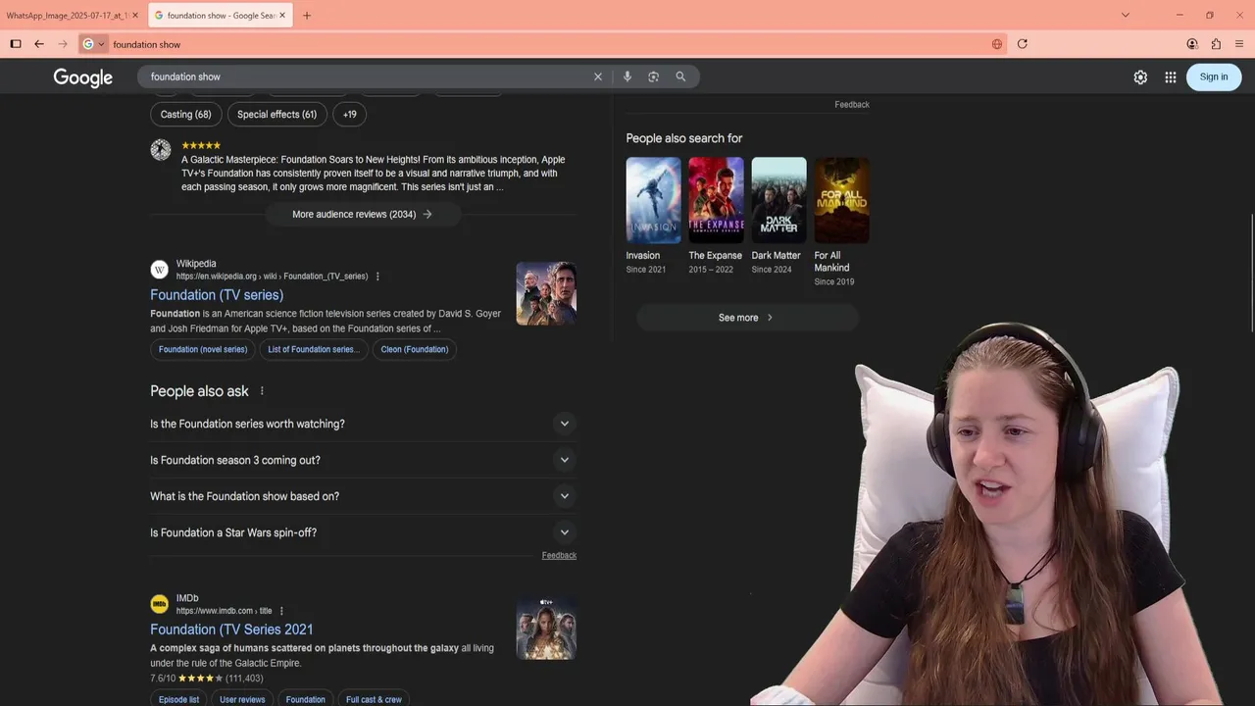Open Google quick settings gear
This screenshot has height=706, width=1255.
coord(1140,77)
